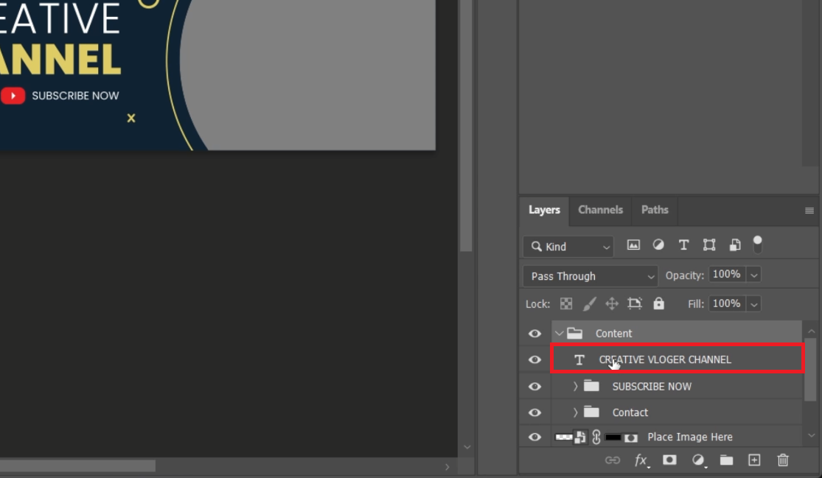Click Contact group folder icon
This screenshot has width=822, height=478.
tap(591, 412)
